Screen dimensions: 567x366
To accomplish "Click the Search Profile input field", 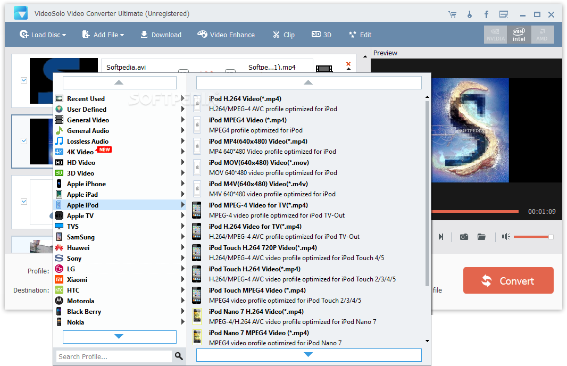I will [x=114, y=356].
